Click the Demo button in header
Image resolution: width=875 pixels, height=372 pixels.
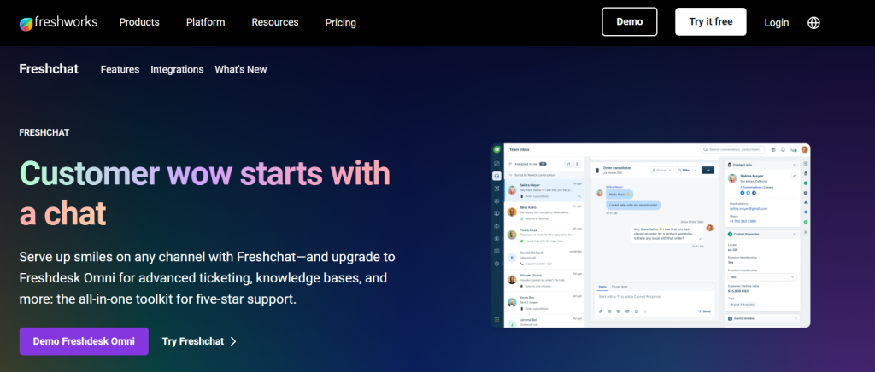point(630,21)
